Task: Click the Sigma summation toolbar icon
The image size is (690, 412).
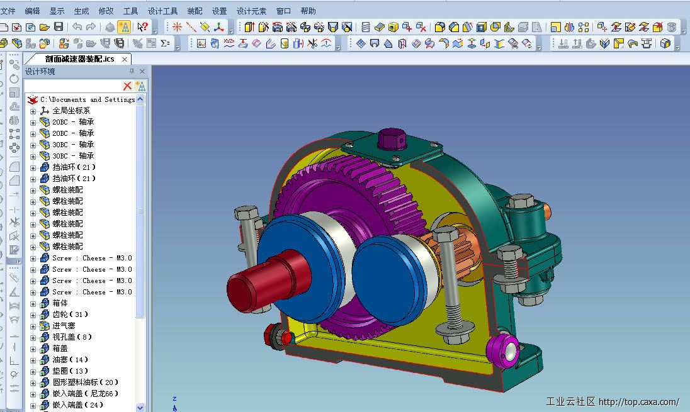Action: [x=165, y=43]
